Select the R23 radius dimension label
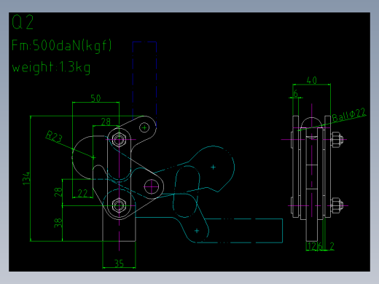379x284 pixels. (x=54, y=136)
